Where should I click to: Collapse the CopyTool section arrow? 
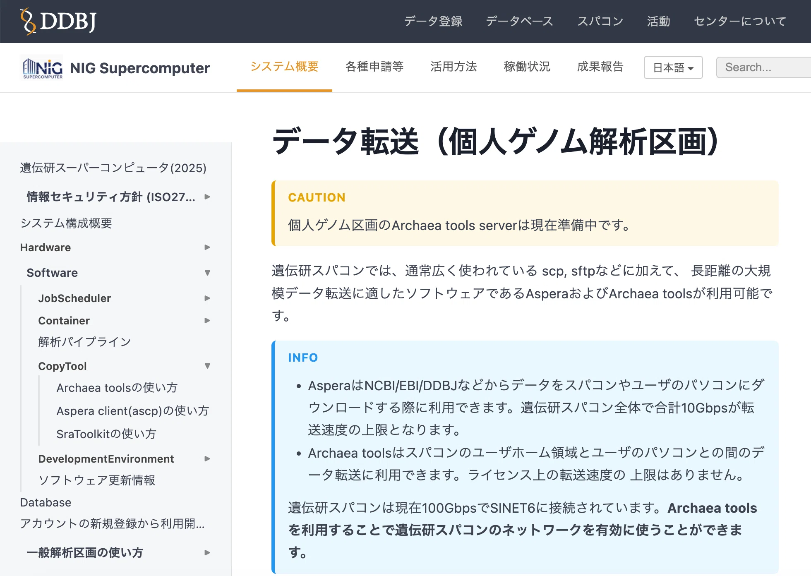click(x=207, y=366)
